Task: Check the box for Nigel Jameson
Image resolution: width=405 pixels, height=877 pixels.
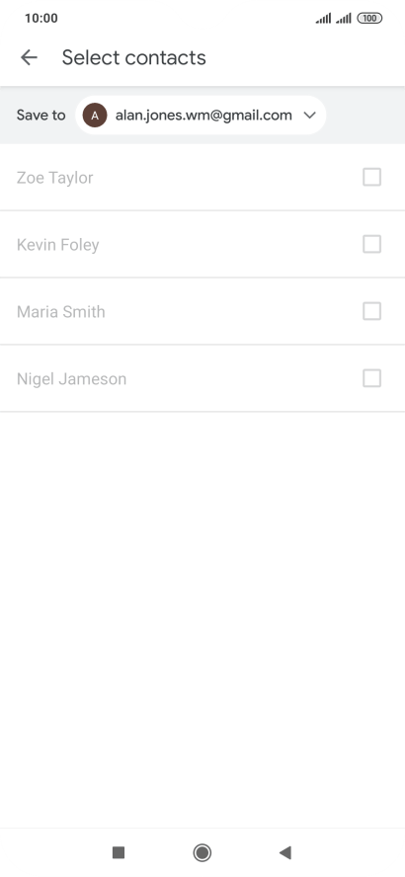Action: (372, 378)
